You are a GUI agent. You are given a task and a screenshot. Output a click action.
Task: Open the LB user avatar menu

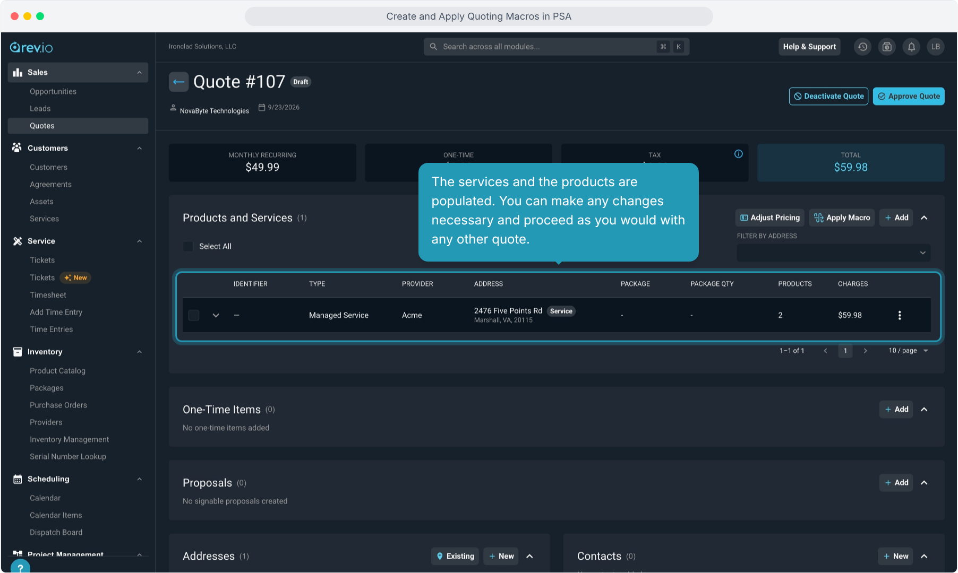pos(936,47)
